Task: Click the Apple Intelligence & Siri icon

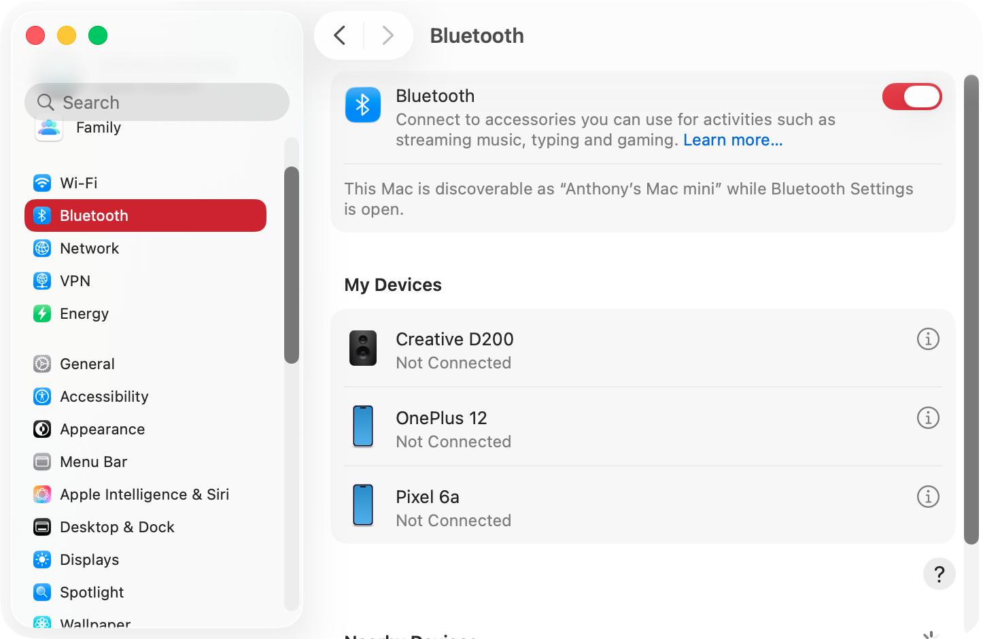Action: click(42, 494)
